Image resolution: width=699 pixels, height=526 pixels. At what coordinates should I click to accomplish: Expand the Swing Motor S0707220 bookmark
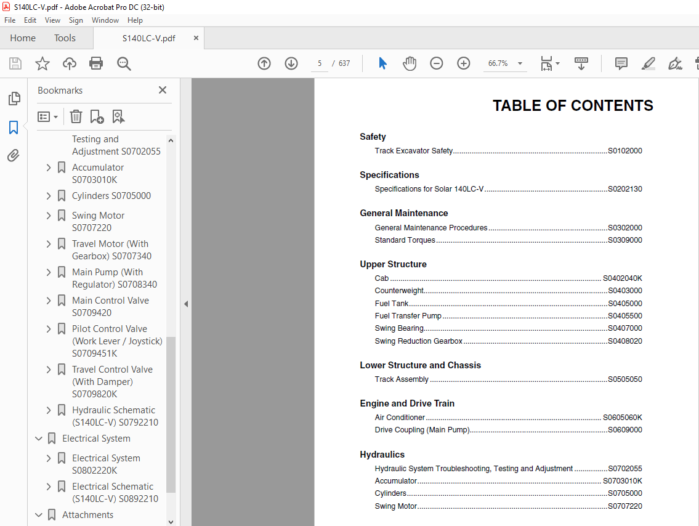tap(49, 216)
